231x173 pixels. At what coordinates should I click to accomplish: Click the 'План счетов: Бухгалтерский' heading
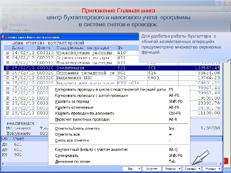(x=48, y=43)
